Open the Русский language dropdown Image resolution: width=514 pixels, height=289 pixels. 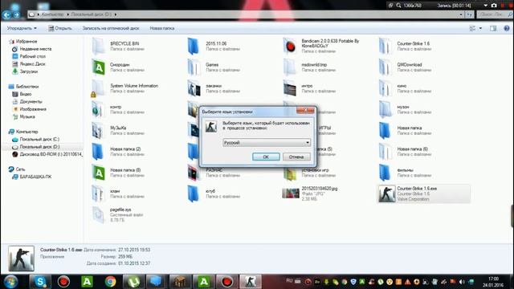pos(266,143)
